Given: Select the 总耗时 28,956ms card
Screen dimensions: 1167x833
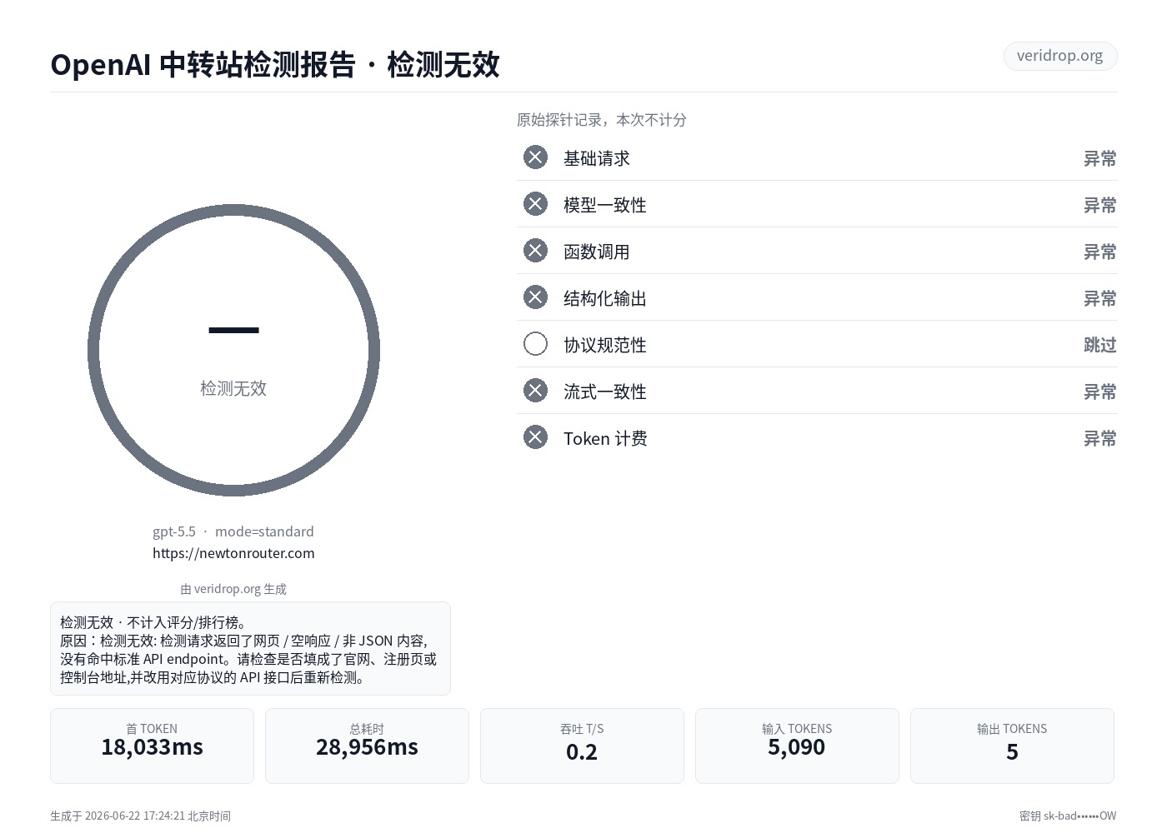Looking at the screenshot, I should coord(367,746).
